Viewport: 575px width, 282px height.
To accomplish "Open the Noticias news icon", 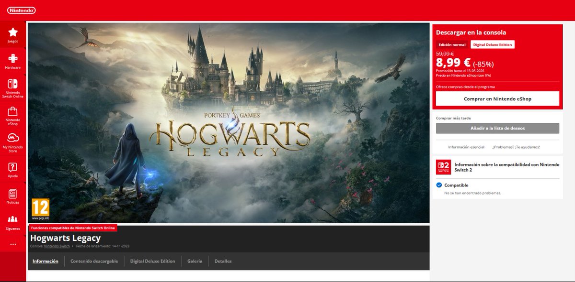I will coord(13,194).
